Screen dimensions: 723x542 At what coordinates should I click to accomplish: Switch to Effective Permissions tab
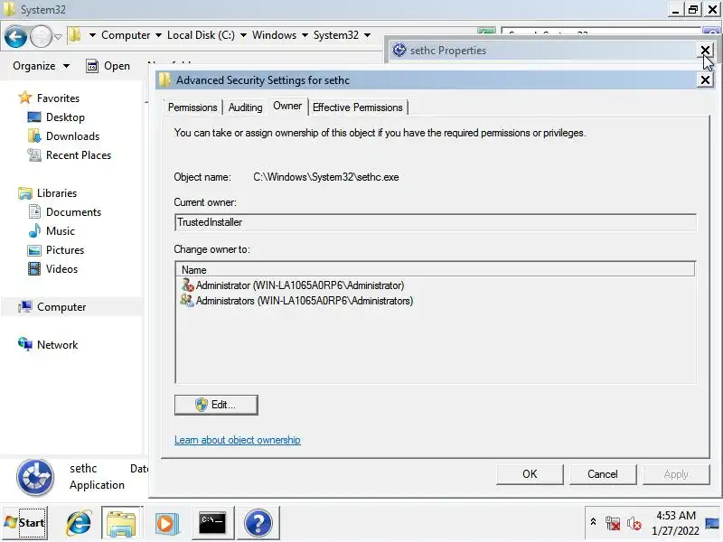pyautogui.click(x=357, y=107)
